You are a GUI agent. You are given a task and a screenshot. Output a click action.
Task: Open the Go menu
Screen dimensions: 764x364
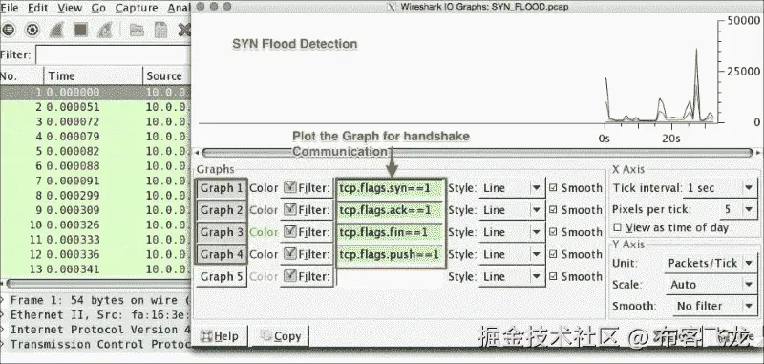(98, 8)
